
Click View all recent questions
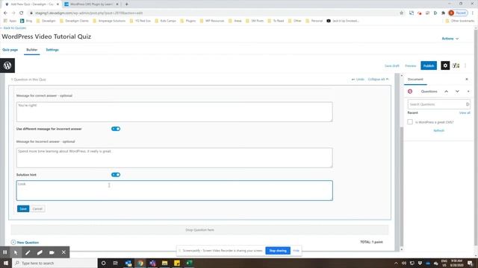[465, 112]
